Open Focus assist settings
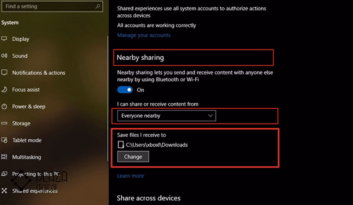The height and width of the screenshot is (205, 353). pyautogui.click(x=26, y=90)
